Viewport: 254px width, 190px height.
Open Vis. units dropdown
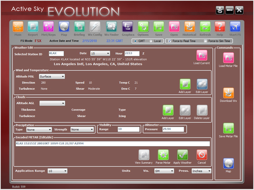pyautogui.click(x=164, y=171)
